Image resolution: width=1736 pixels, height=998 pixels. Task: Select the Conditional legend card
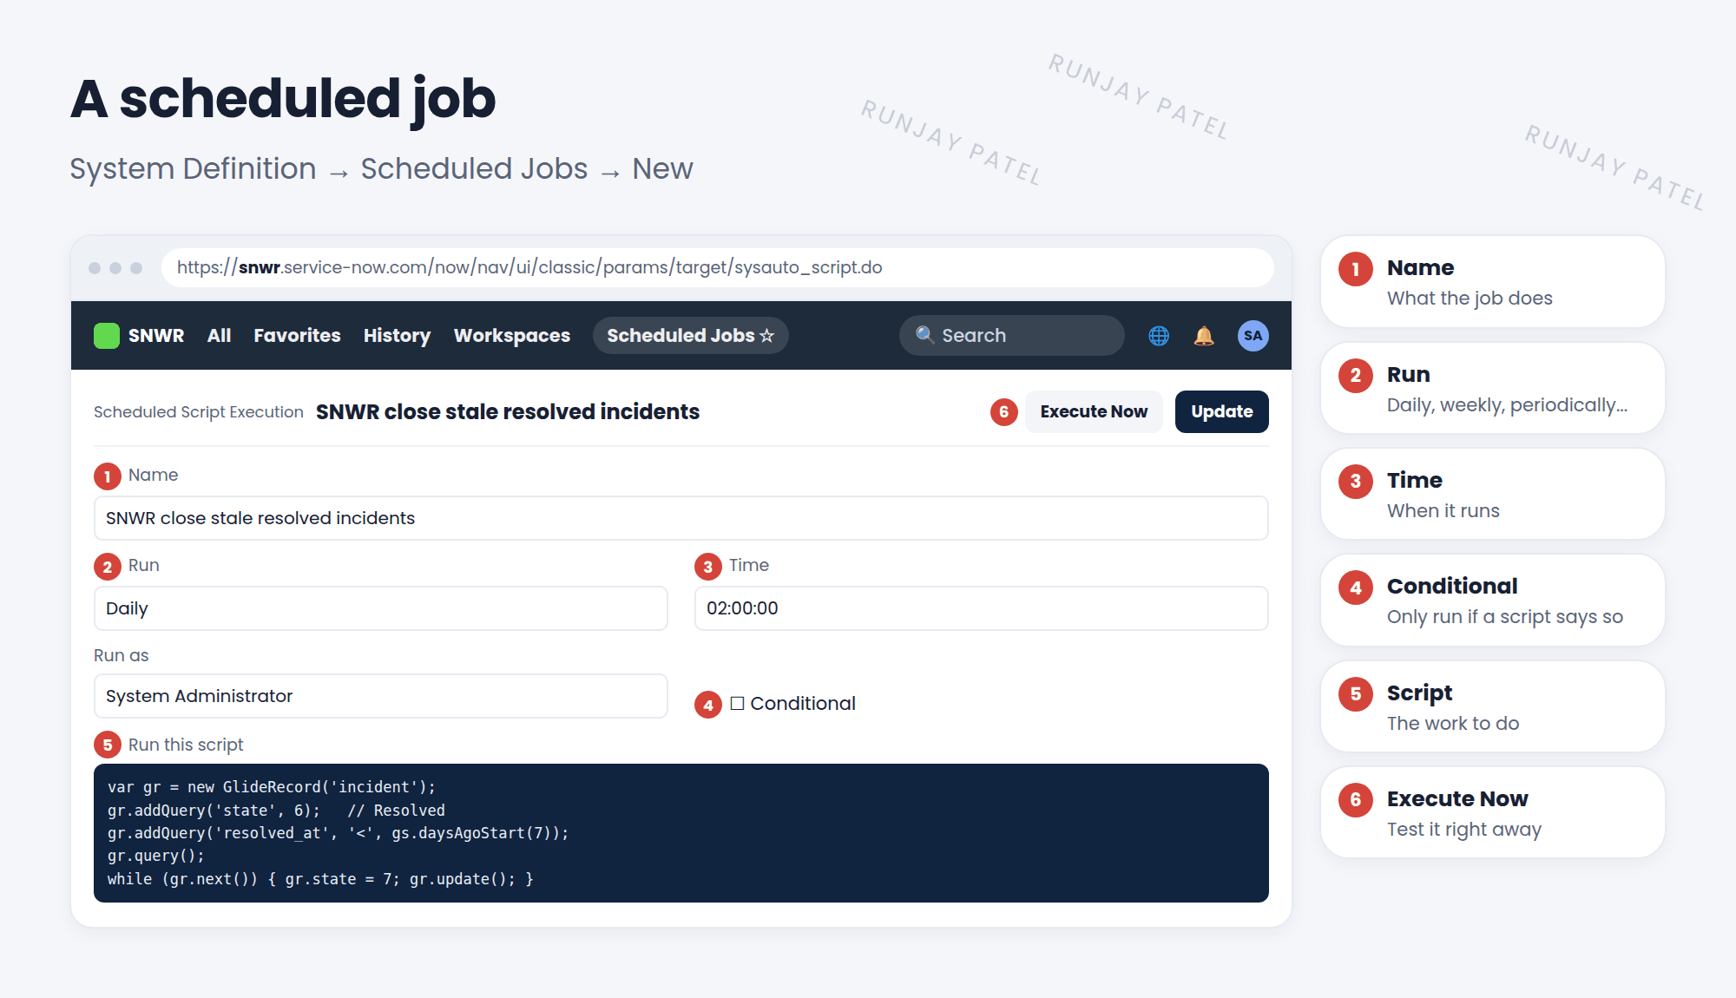coord(1492,601)
